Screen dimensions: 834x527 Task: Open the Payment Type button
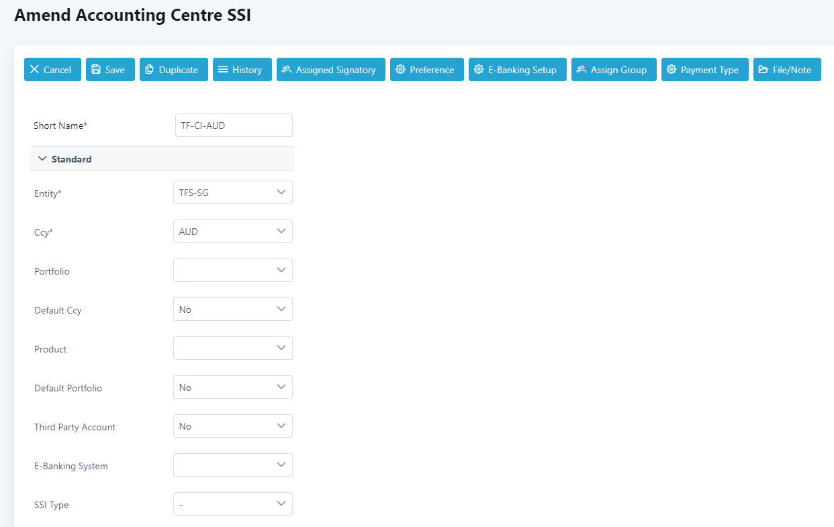tap(704, 70)
